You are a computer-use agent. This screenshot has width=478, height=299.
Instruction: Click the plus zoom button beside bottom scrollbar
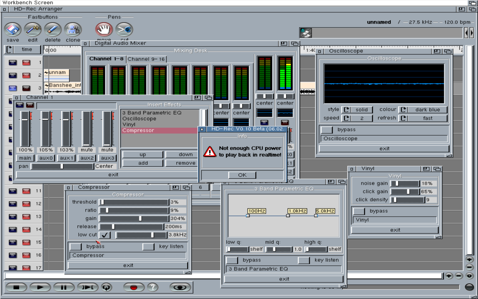(449, 276)
